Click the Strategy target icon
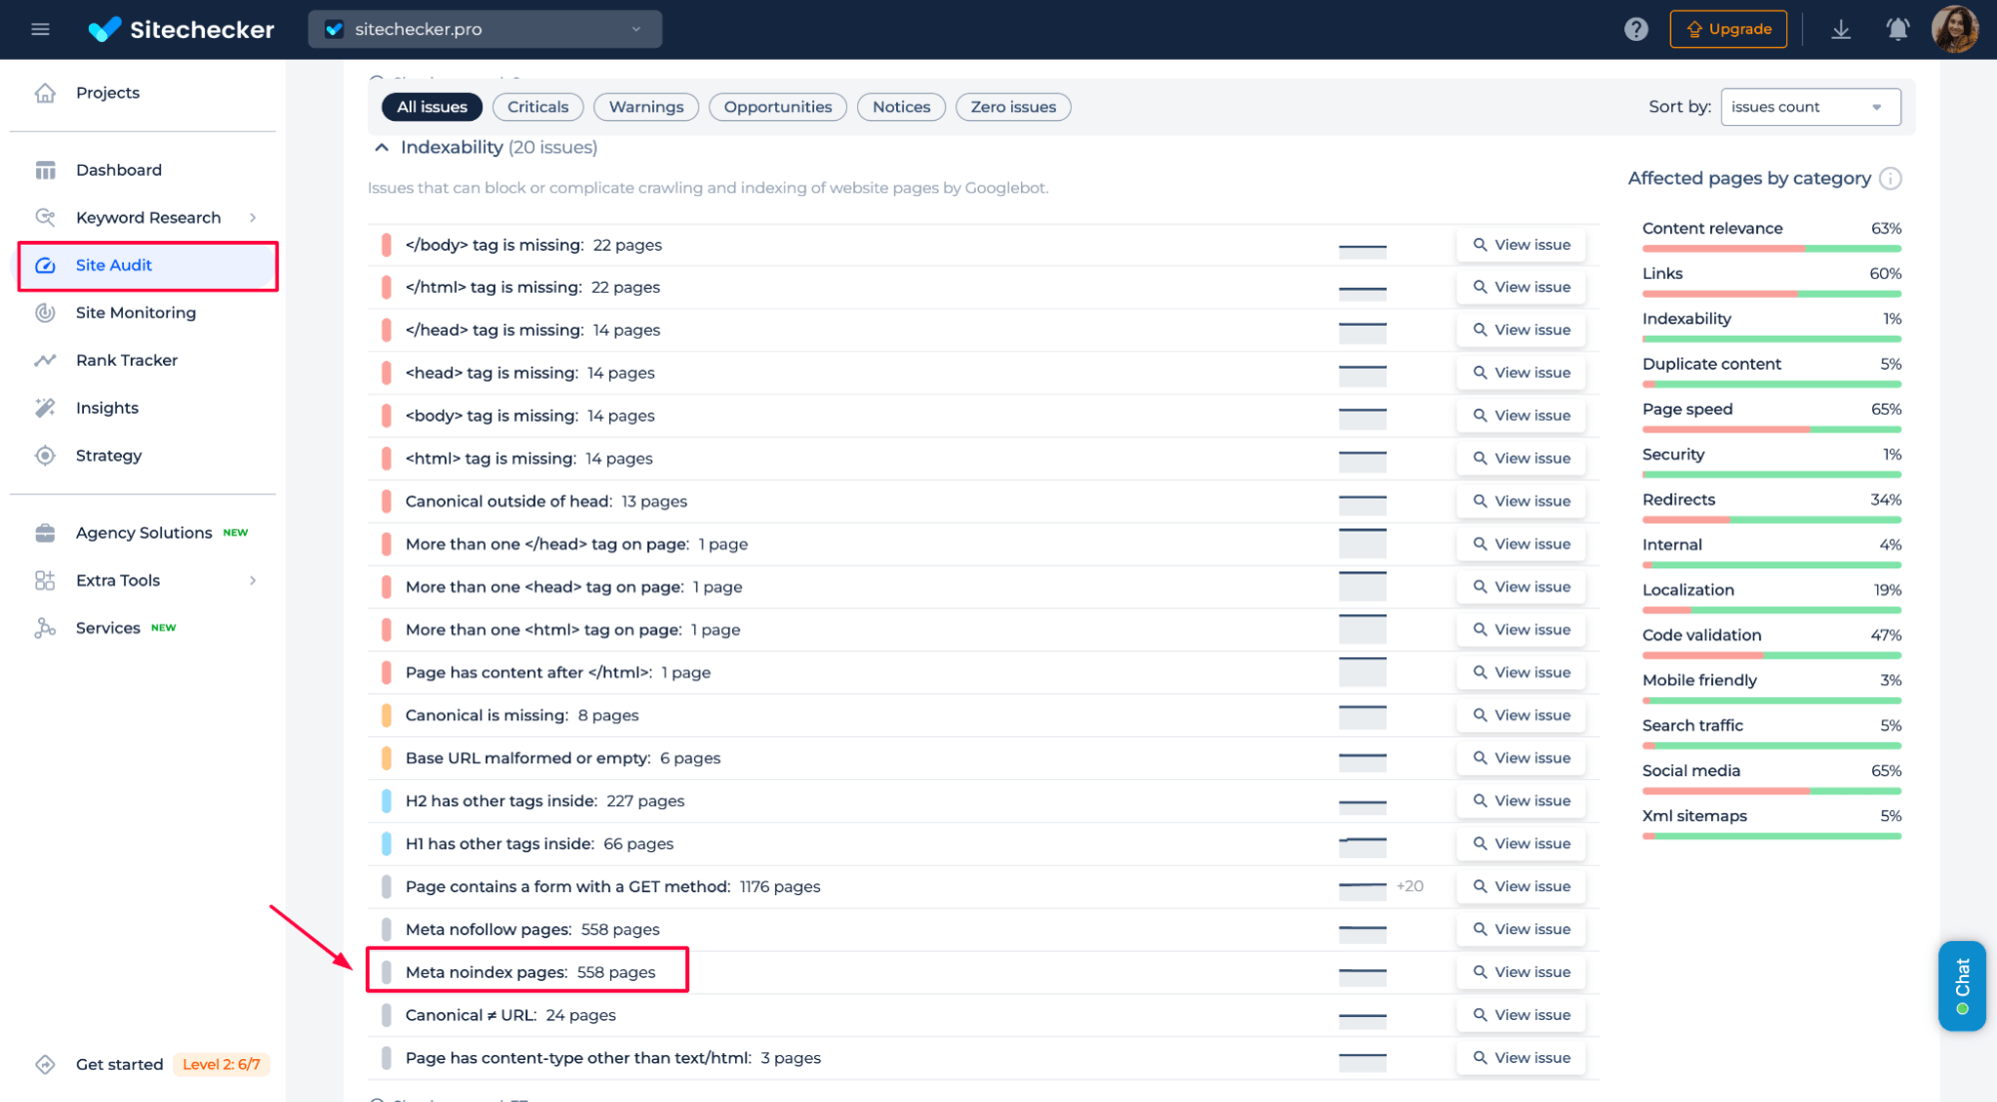The width and height of the screenshot is (1997, 1102). 45,456
